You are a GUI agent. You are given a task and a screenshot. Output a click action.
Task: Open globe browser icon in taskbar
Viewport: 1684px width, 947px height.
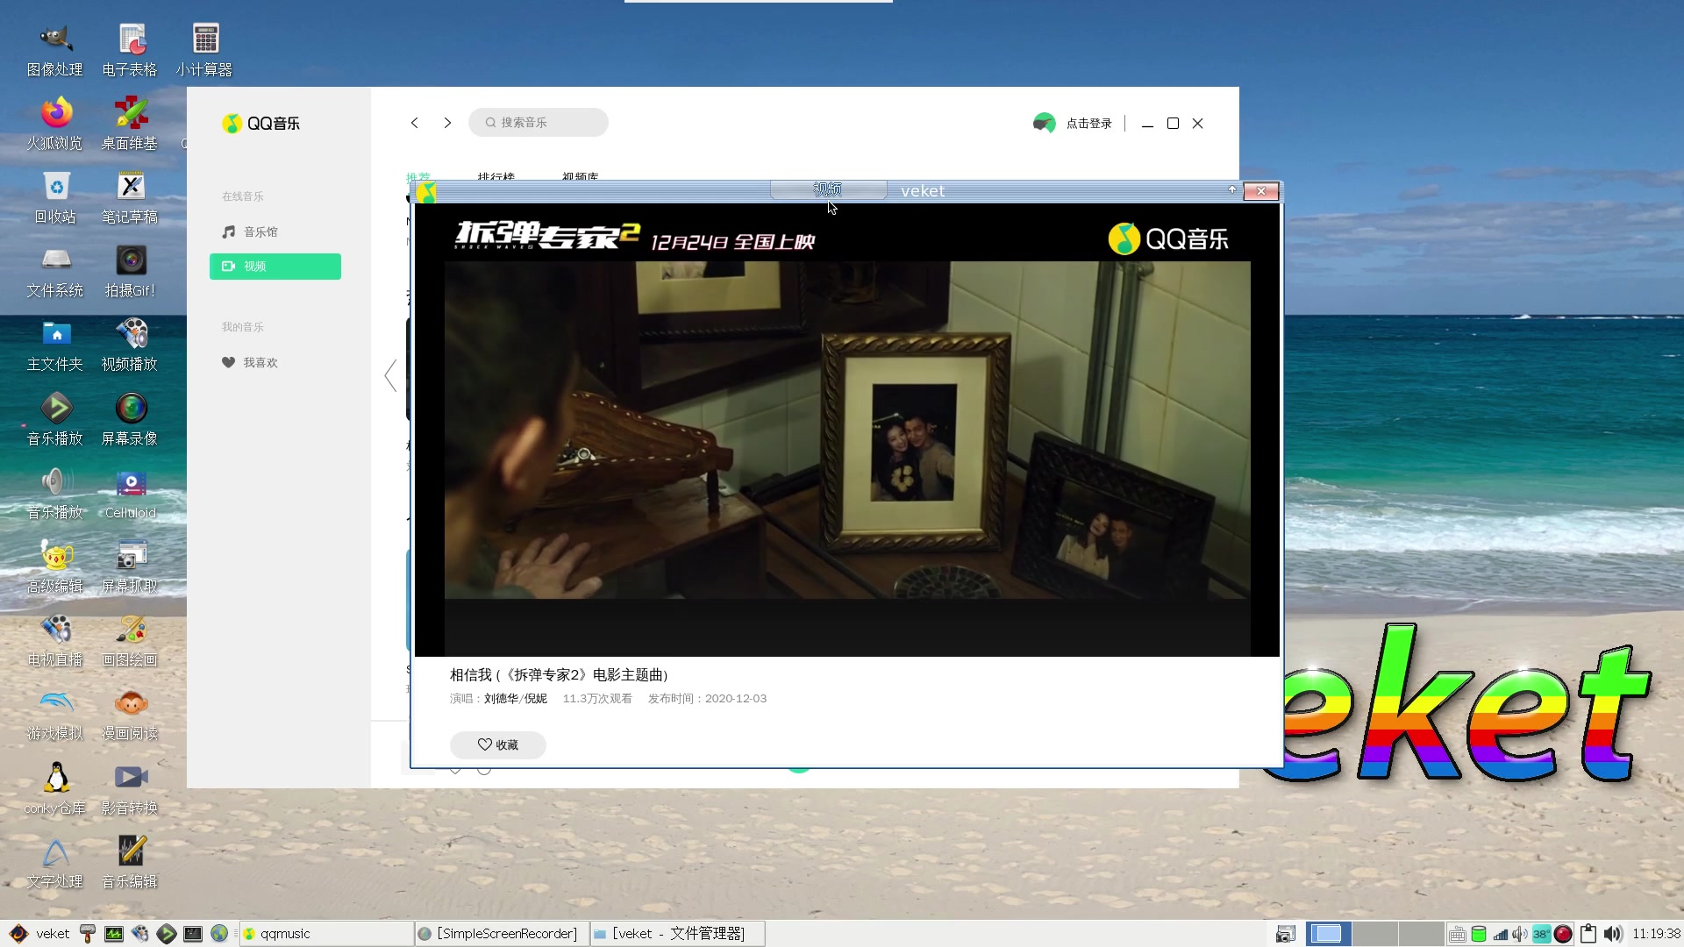tap(219, 933)
